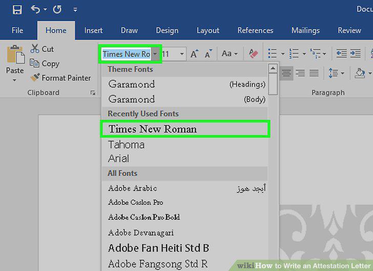Open the Customize Quick Access Toolbar arrow
The height and width of the screenshot is (271, 373).
(75, 10)
